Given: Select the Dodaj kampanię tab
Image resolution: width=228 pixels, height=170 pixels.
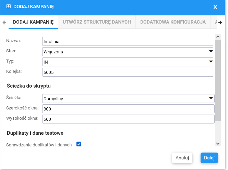Looking at the screenshot, I should coord(33,22).
